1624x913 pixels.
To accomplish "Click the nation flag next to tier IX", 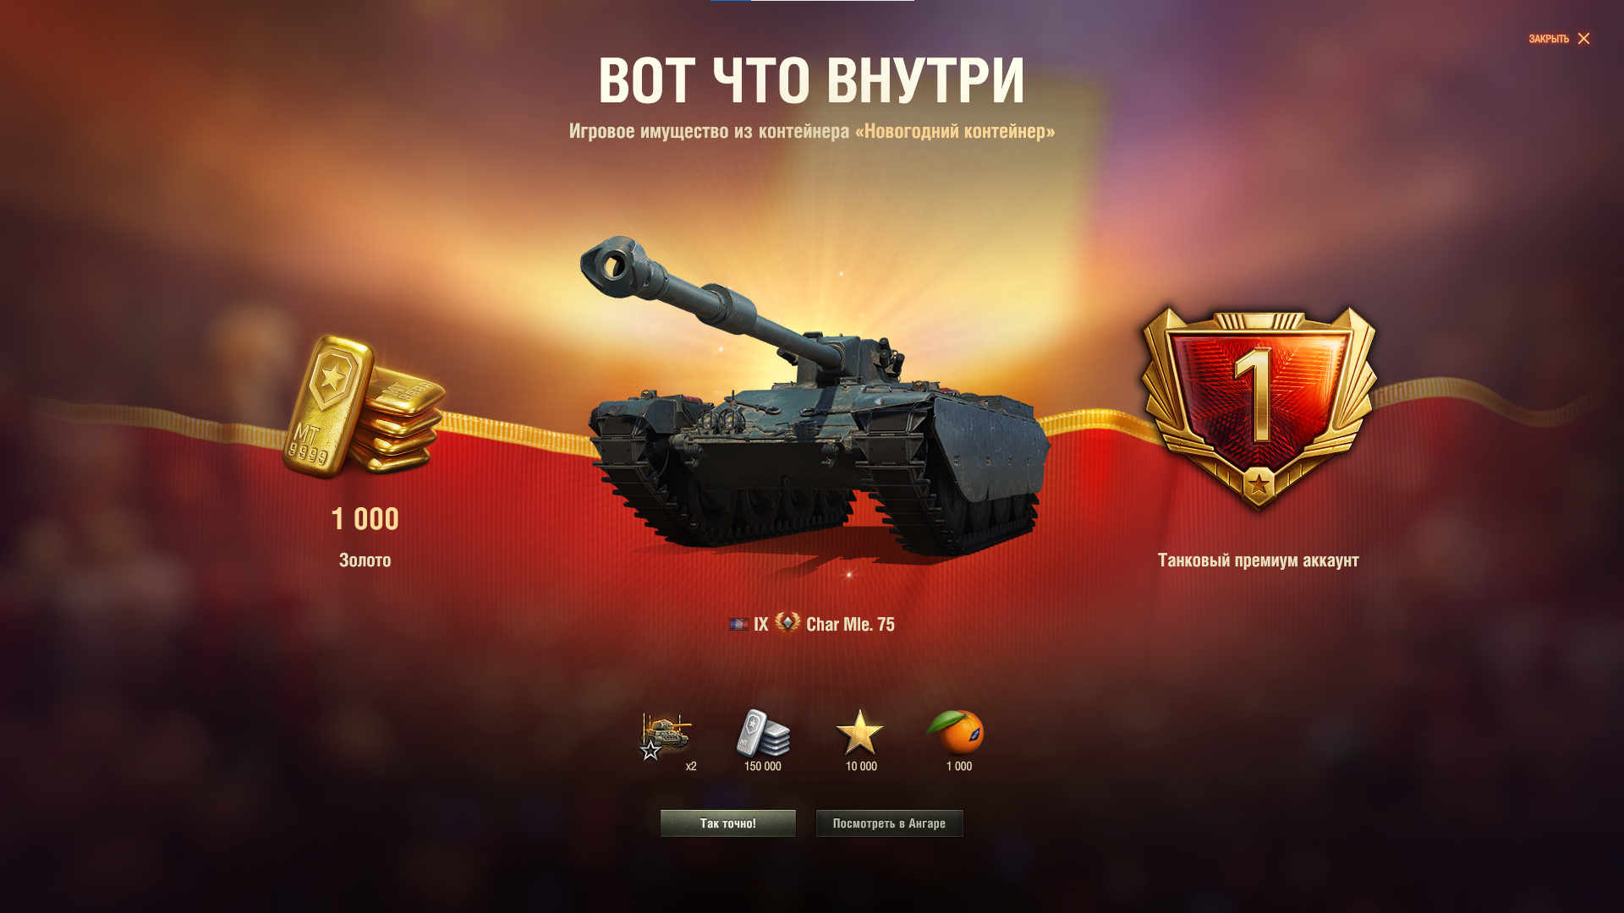I will click(738, 625).
